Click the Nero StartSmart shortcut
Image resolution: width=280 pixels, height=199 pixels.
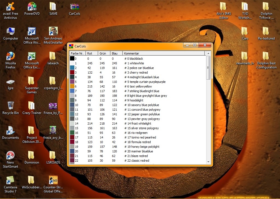point(10,156)
